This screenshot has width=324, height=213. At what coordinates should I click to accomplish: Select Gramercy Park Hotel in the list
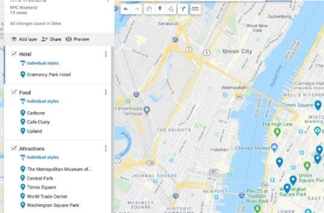coord(49,74)
